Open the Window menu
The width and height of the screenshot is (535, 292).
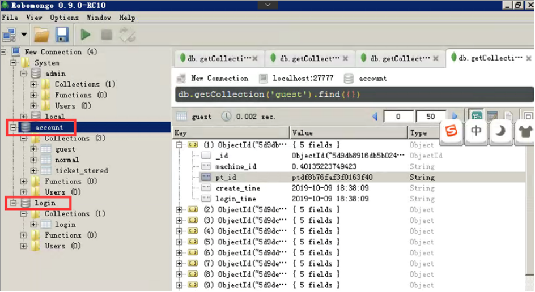pos(99,18)
